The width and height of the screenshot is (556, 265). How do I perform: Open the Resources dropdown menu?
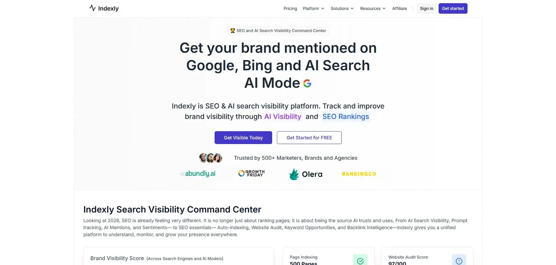click(x=373, y=9)
